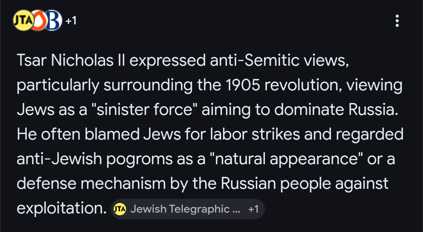The height and width of the screenshot is (232, 423).
Task: Click the small JTA icon in citation chip
Action: pos(120,209)
